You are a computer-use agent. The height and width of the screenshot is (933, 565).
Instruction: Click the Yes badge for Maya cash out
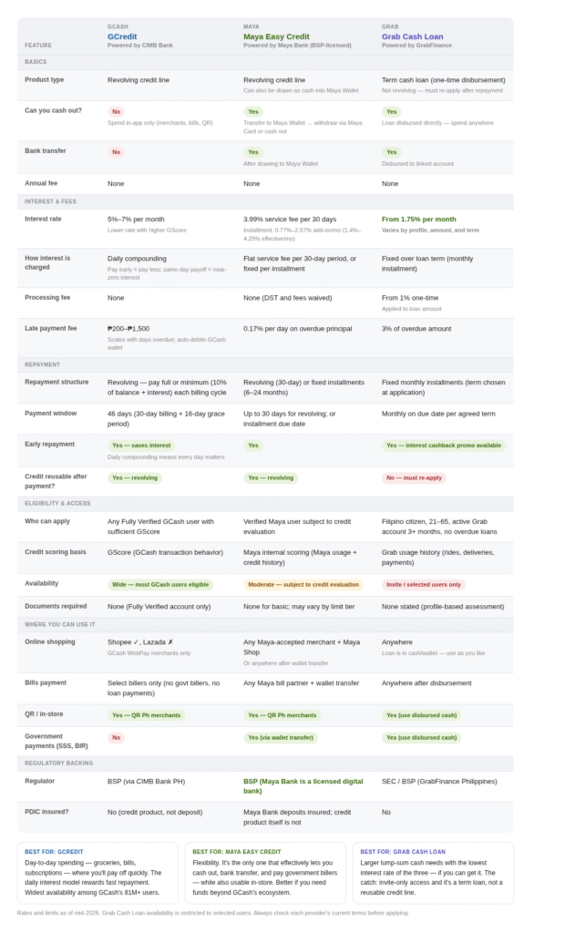[x=253, y=112]
